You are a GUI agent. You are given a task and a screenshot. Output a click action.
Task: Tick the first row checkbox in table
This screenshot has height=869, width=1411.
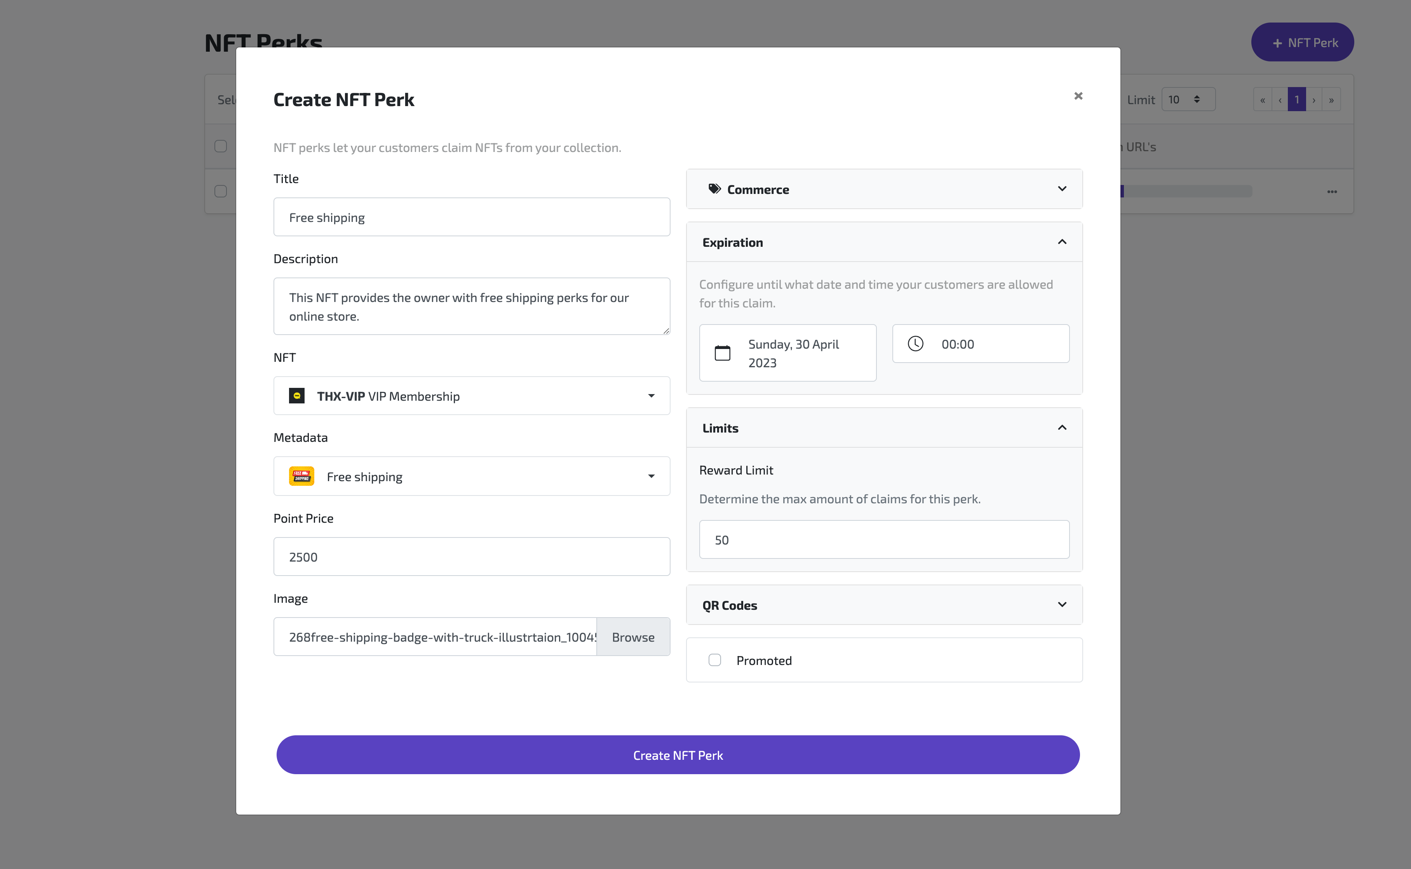(x=221, y=191)
